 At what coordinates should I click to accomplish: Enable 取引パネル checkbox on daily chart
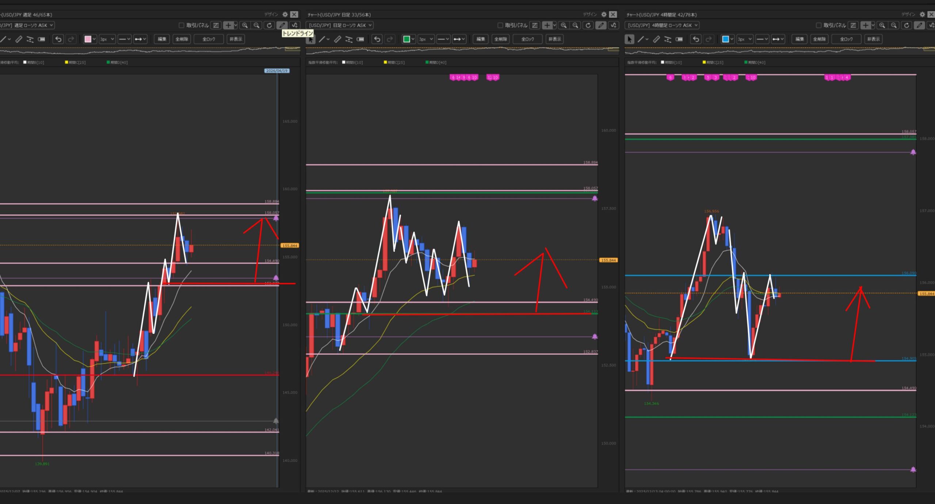[500, 25]
